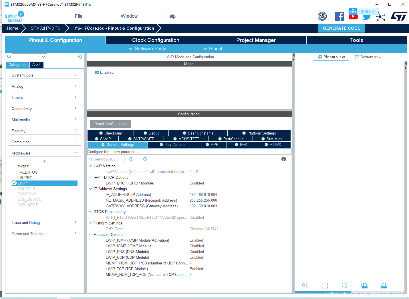Image resolution: width=409 pixels, height=299 pixels.
Task: Expand the Computing category
Action: click(44, 142)
